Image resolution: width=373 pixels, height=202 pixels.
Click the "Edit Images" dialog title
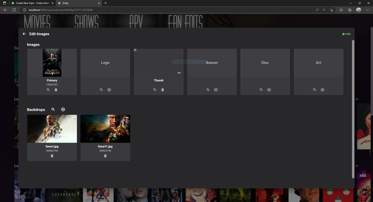(39, 34)
